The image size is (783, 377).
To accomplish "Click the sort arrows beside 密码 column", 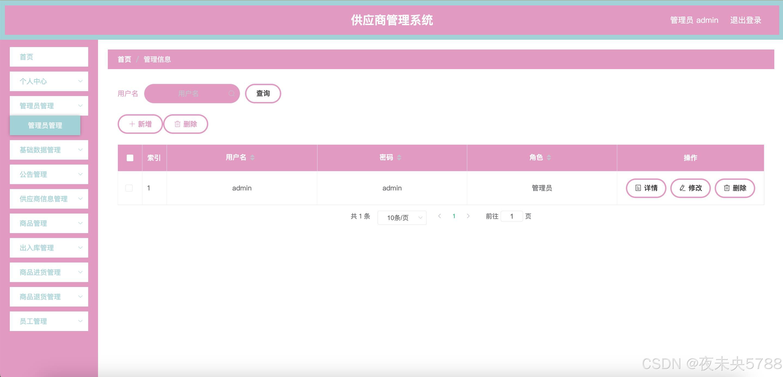I will point(399,157).
